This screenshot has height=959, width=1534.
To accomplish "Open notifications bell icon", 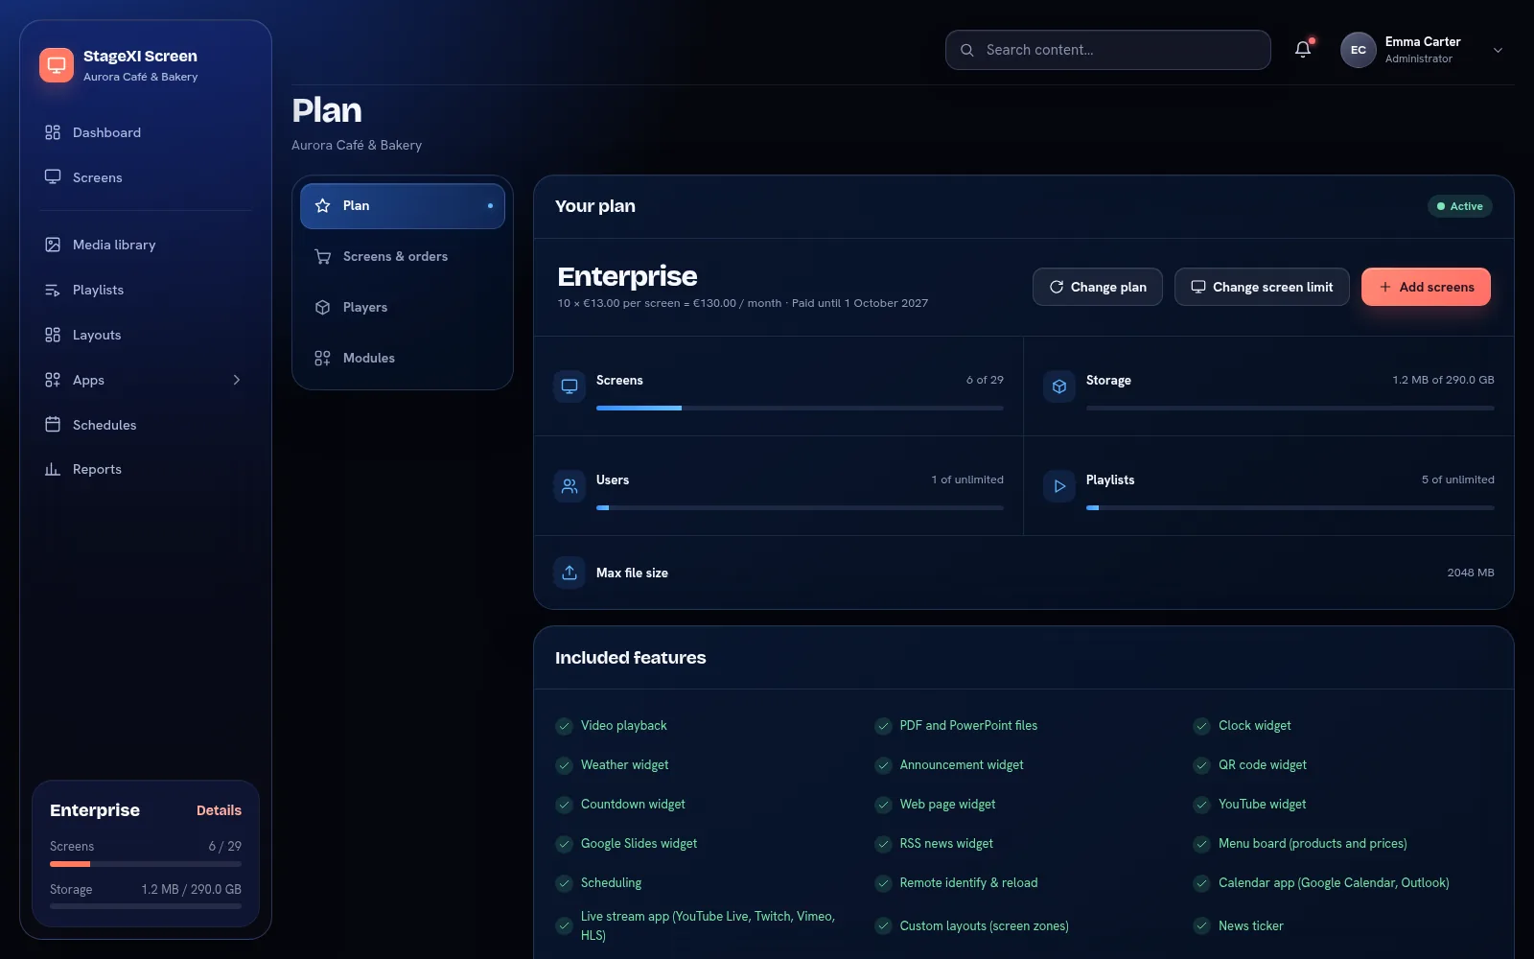I will tap(1302, 50).
